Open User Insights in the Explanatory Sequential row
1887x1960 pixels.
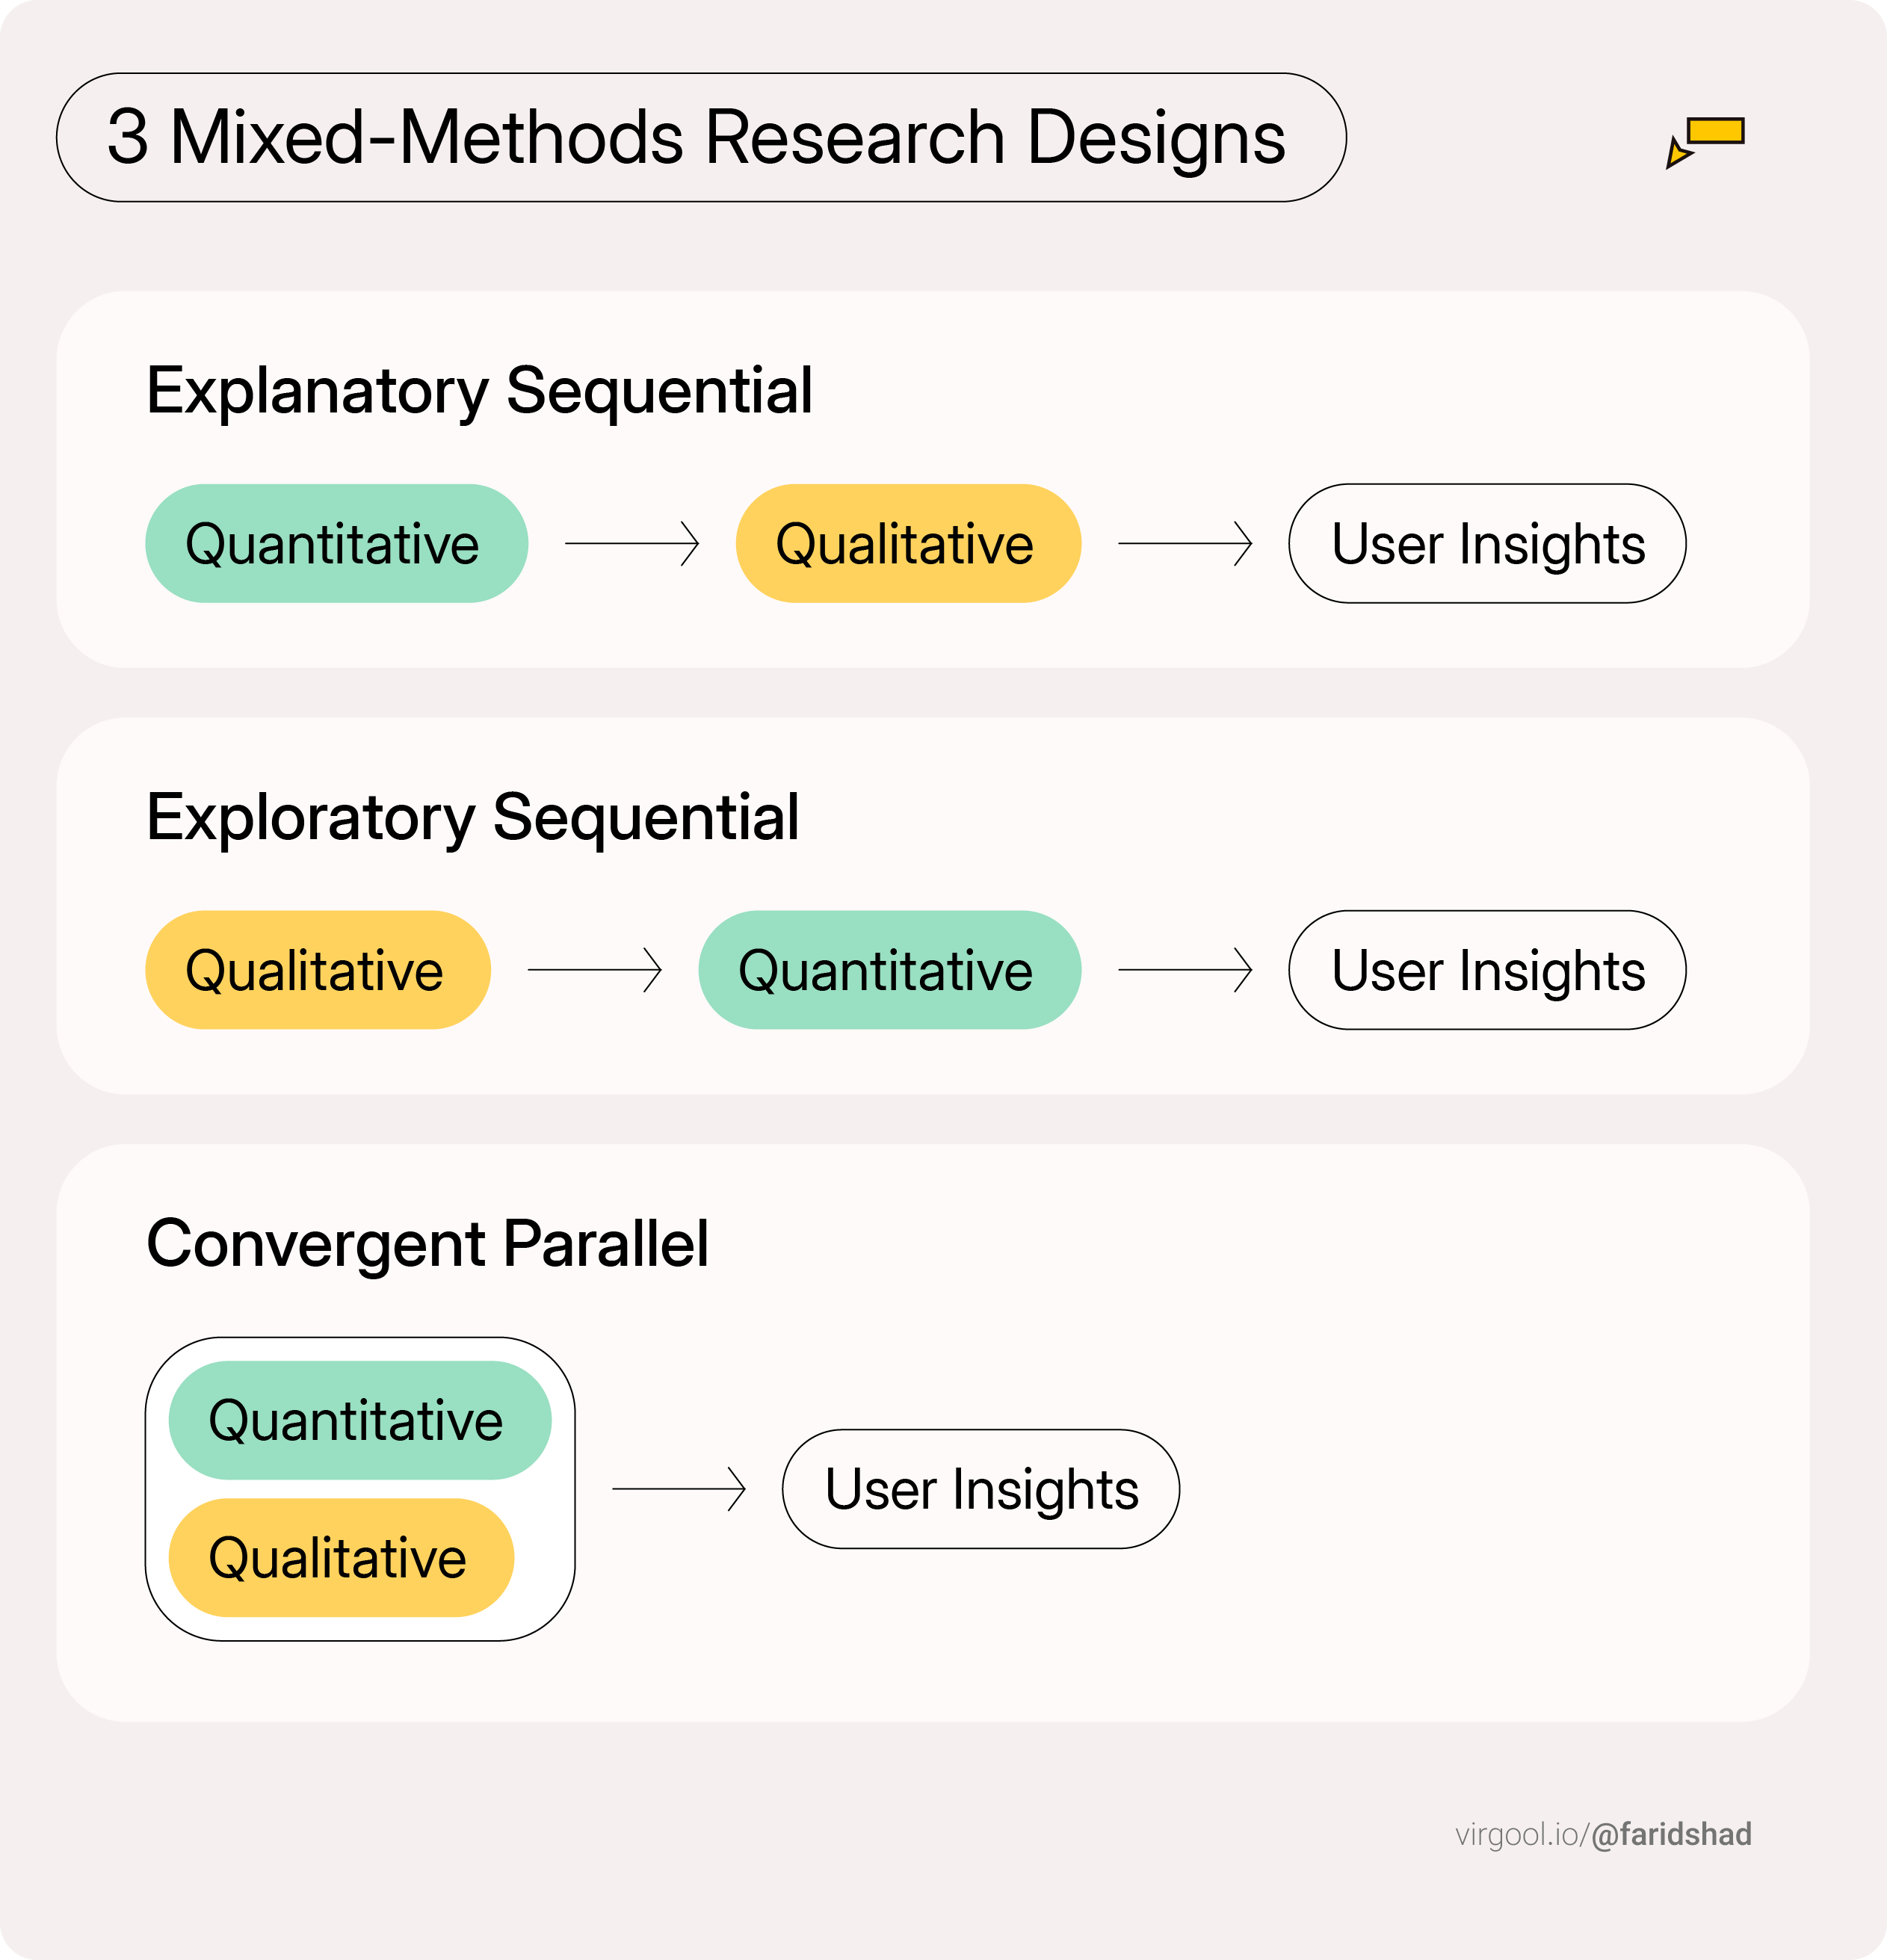pos(1487,543)
